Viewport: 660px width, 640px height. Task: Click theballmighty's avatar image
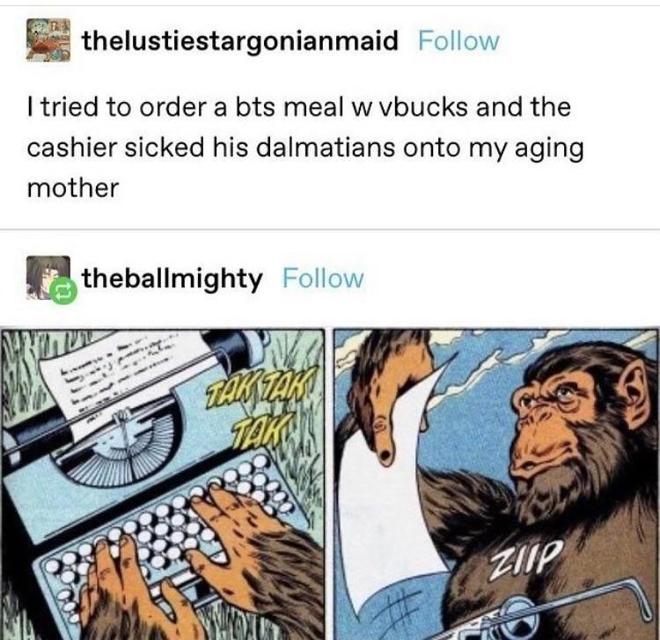tap(48, 278)
